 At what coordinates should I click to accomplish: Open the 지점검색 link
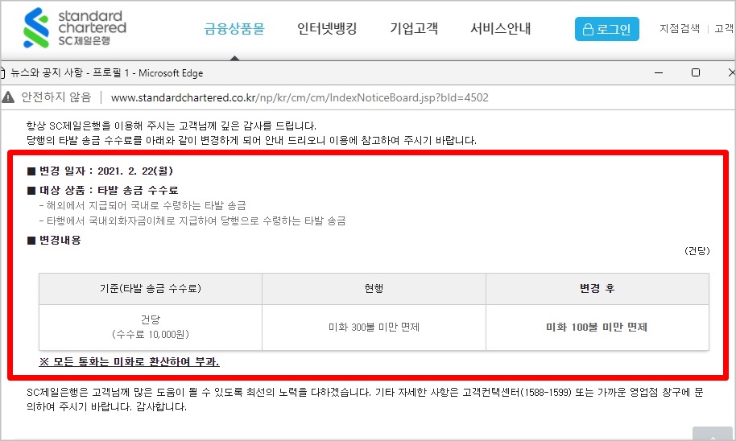point(679,29)
